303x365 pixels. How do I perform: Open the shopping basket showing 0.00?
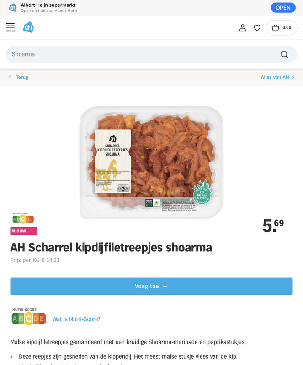[x=282, y=28]
